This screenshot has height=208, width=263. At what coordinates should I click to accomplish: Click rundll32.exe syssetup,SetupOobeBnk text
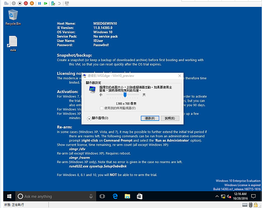tap(98, 166)
